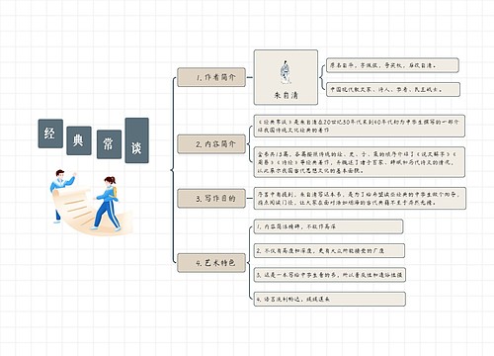The image size is (494, 356).
Task: Click the 朱自清 portrait card
Action: pyautogui.click(x=286, y=77)
